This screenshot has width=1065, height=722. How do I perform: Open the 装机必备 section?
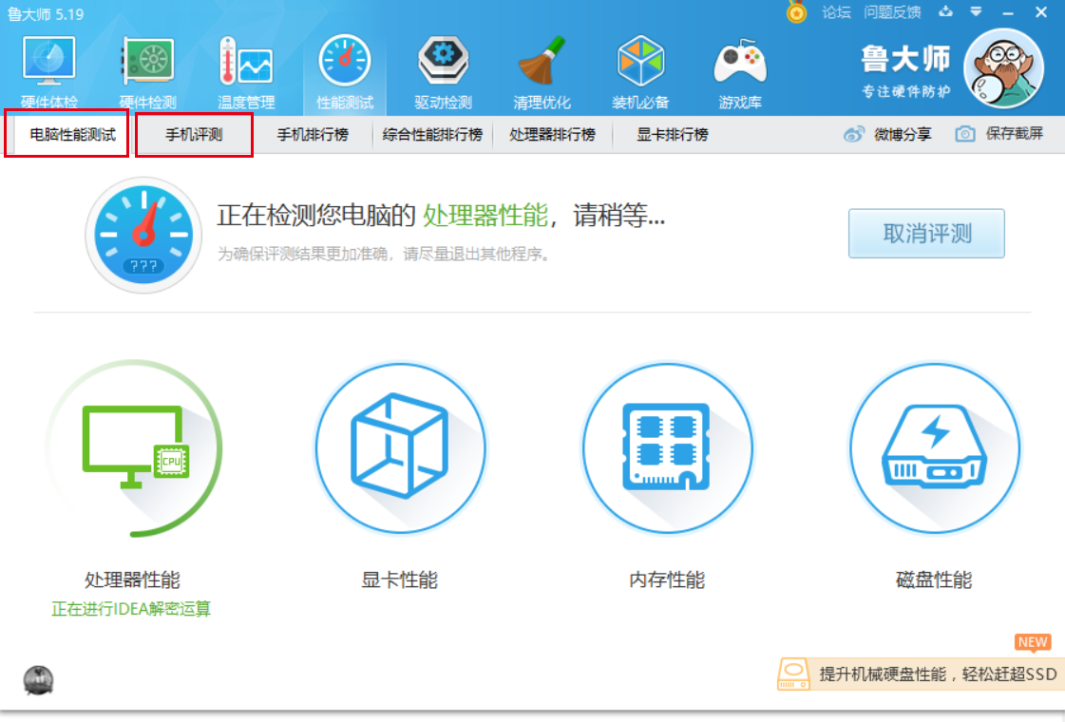pos(640,71)
